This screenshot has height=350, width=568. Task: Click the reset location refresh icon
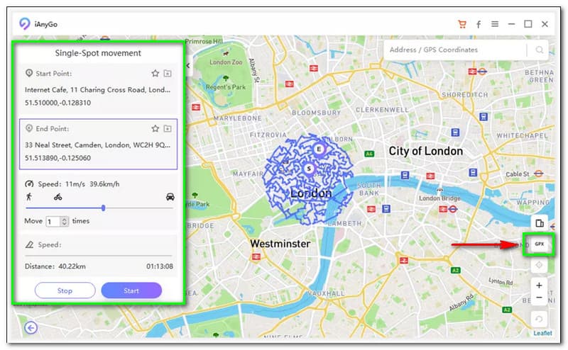(539, 319)
